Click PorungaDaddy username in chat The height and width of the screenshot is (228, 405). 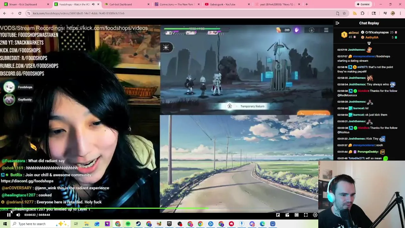click(x=367, y=152)
